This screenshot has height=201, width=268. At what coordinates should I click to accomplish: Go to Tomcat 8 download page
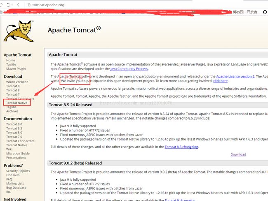tap(13, 90)
